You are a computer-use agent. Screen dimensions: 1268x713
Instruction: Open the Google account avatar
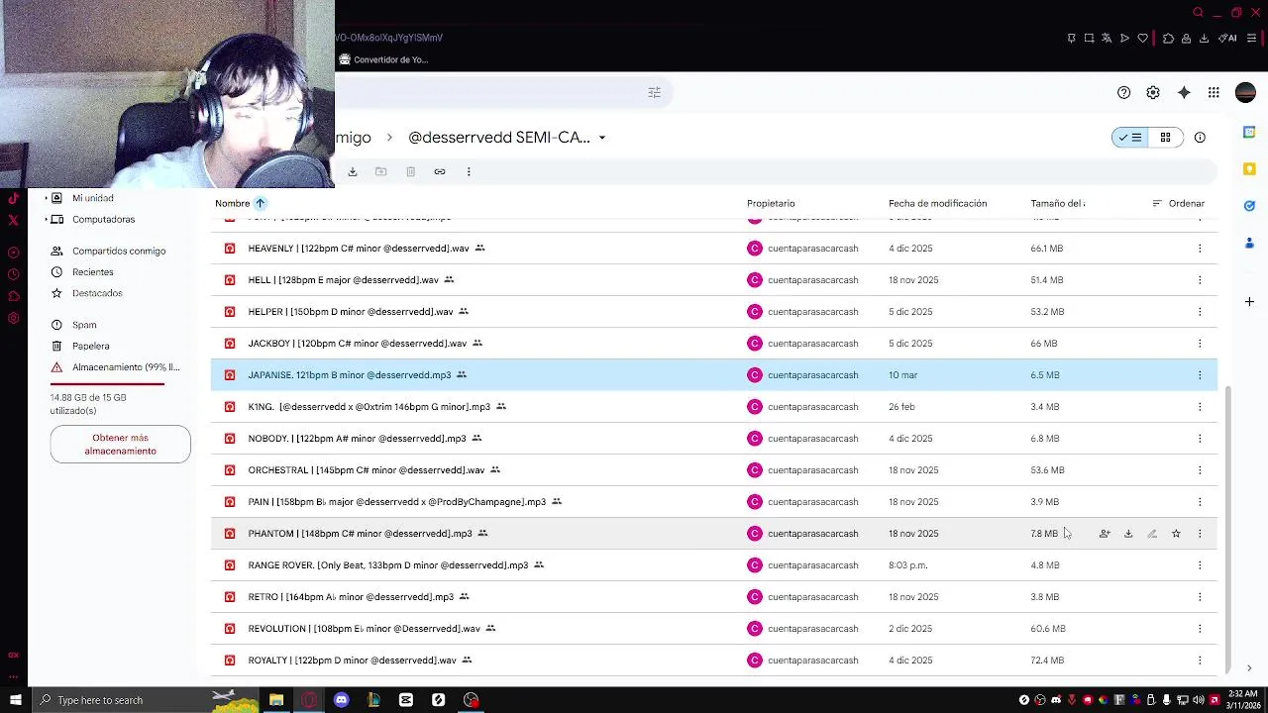coord(1245,92)
